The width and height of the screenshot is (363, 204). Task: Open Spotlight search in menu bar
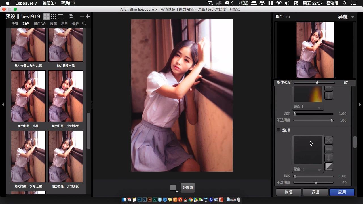(x=345, y=3)
